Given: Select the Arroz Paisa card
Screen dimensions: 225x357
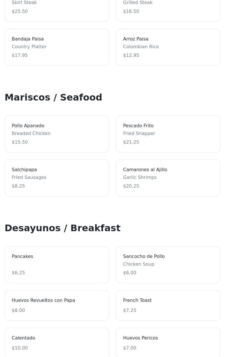Looking at the screenshot, I should (168, 47).
